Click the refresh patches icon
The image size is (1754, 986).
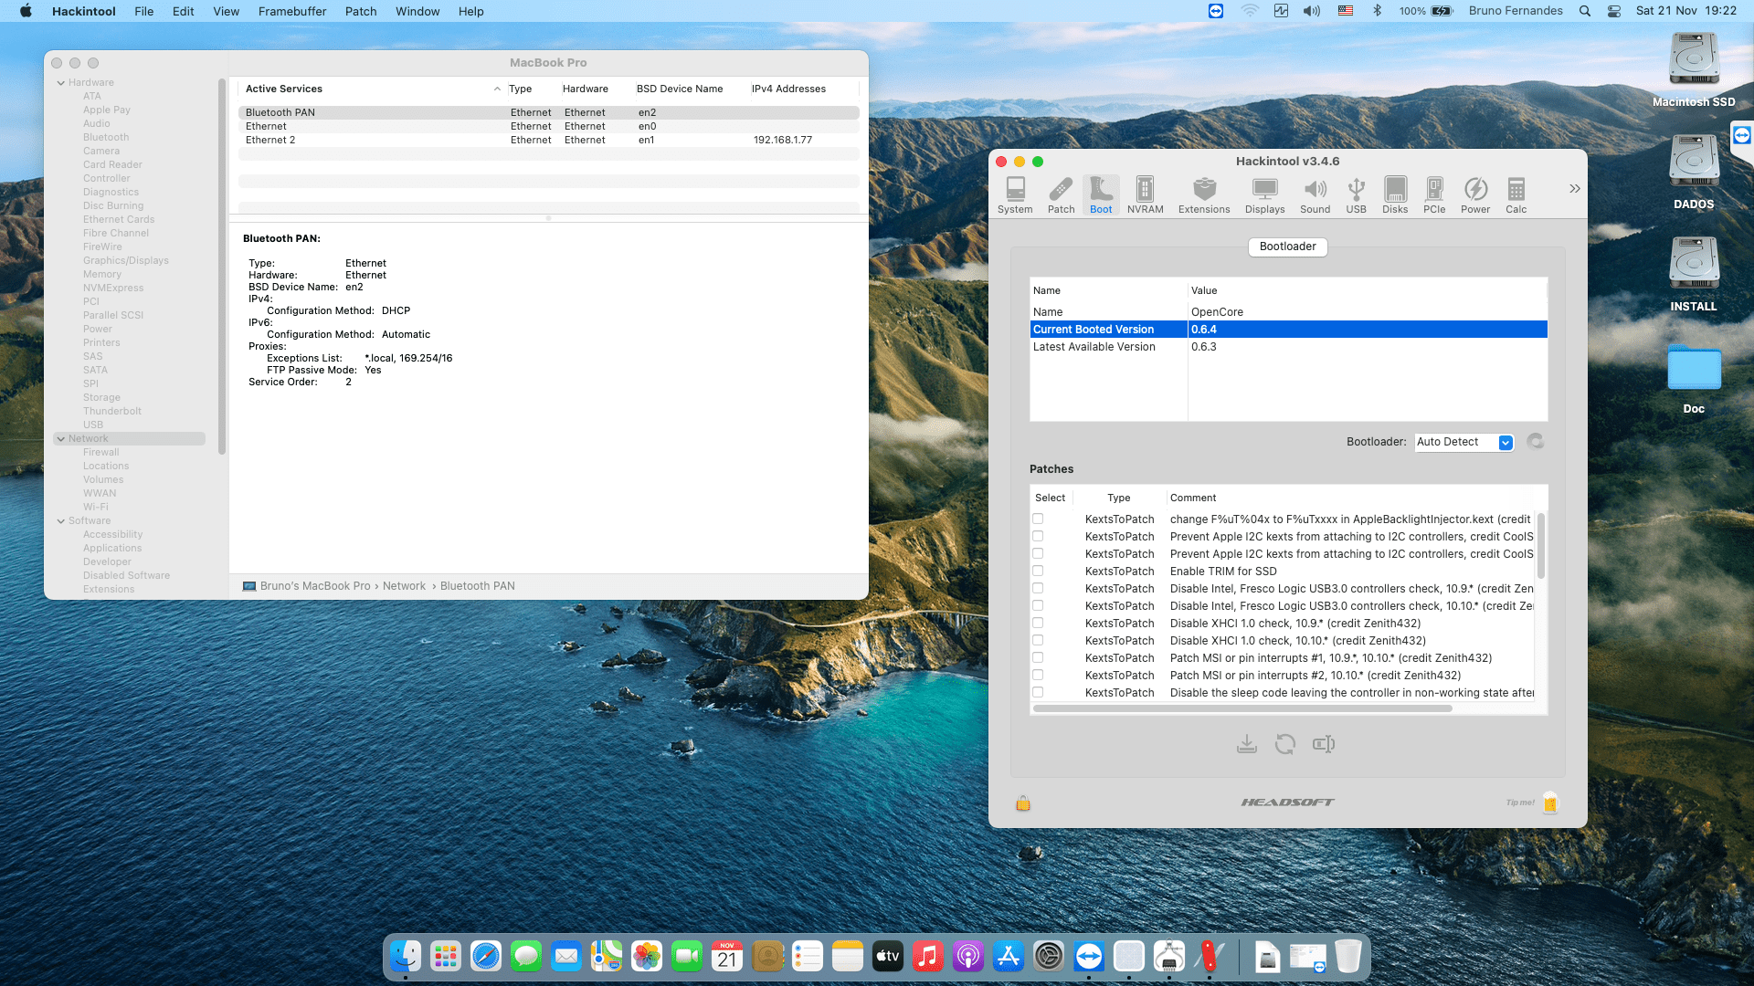click(x=1284, y=744)
